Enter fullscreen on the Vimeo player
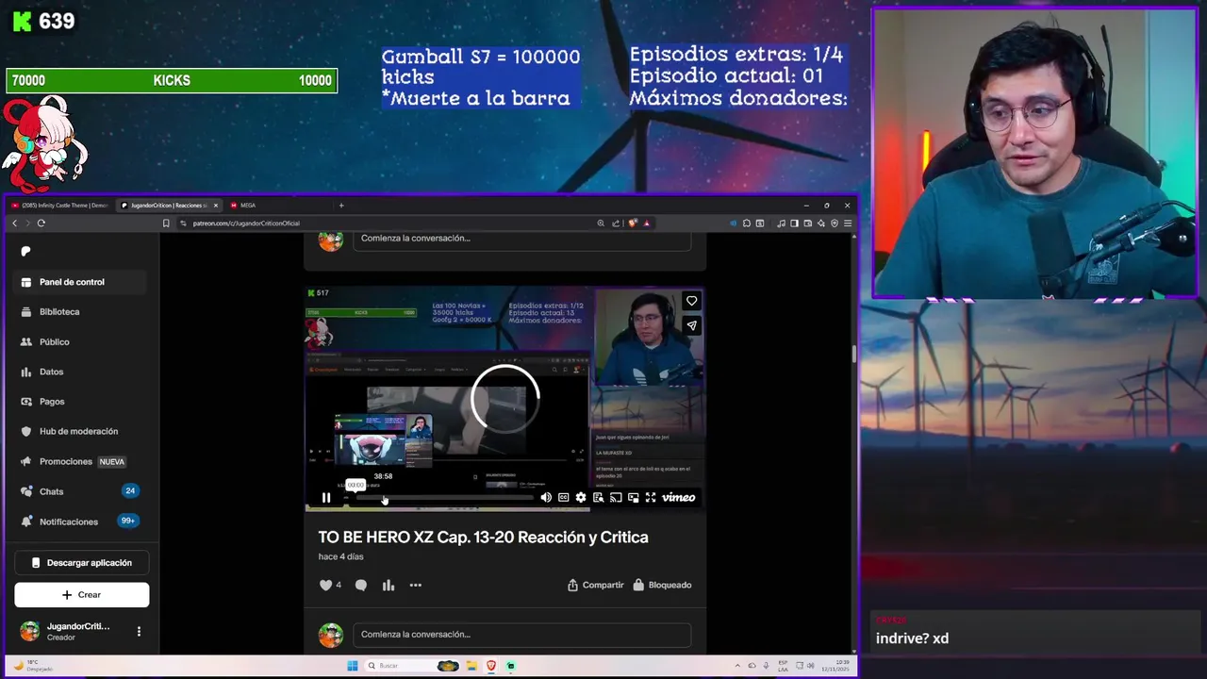The width and height of the screenshot is (1207, 679). 651,498
